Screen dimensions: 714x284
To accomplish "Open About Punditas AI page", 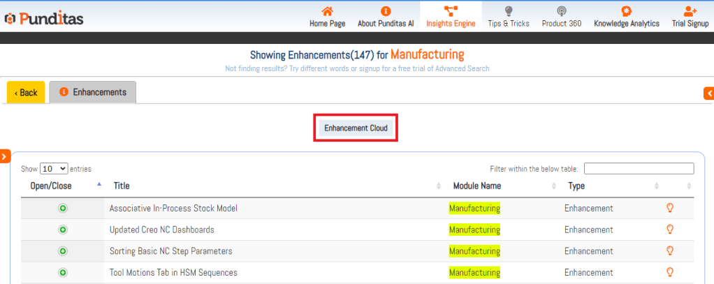I will coord(386,17).
